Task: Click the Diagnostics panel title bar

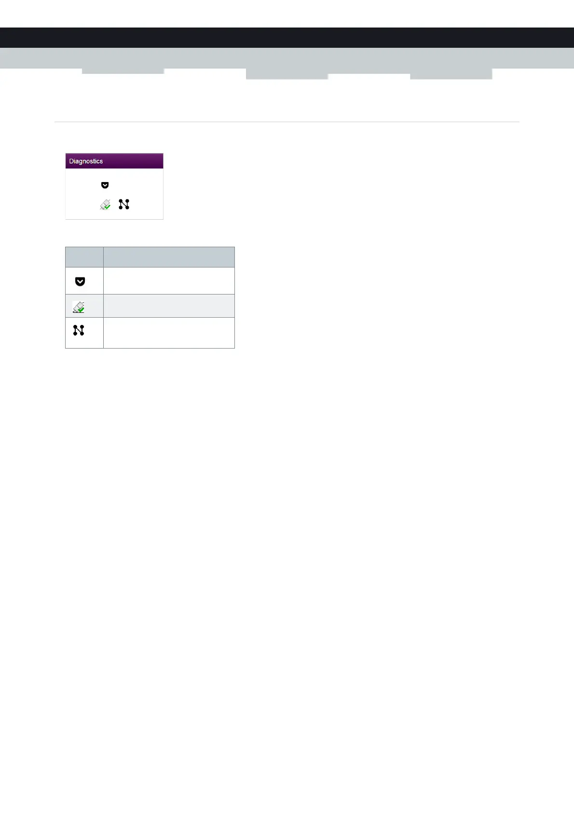Action: pyautogui.click(x=114, y=161)
